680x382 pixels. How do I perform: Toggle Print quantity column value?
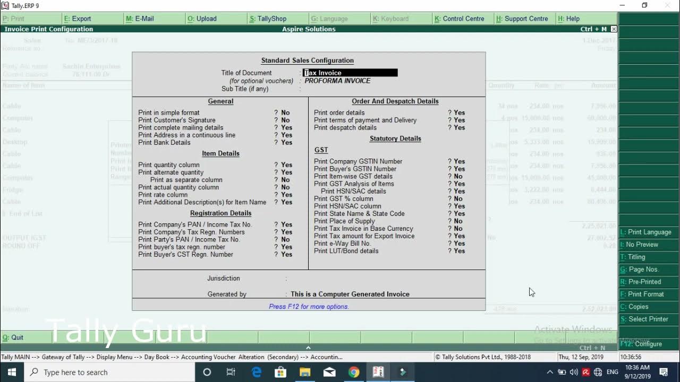pyautogui.click(x=286, y=165)
